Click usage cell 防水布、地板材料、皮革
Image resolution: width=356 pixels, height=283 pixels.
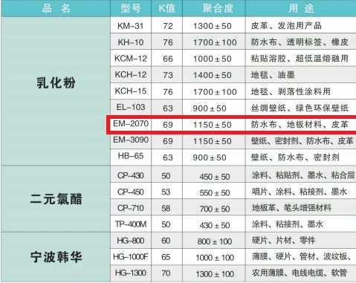coord(301,124)
